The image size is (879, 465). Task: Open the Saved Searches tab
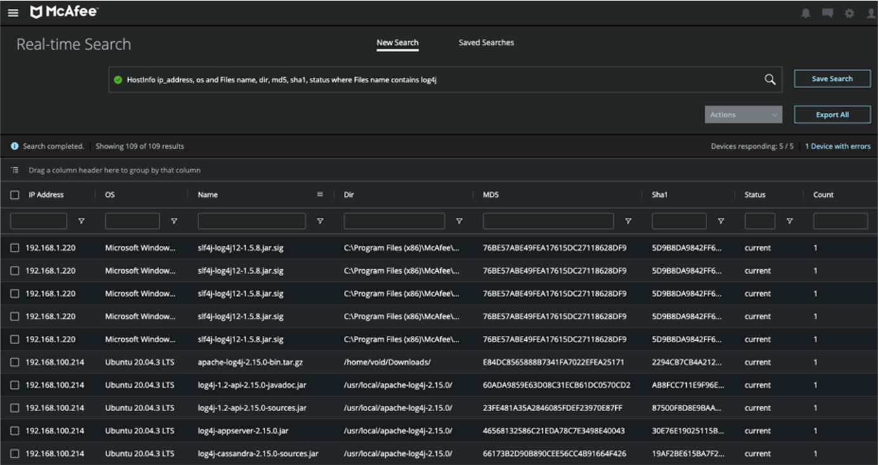pyautogui.click(x=486, y=43)
